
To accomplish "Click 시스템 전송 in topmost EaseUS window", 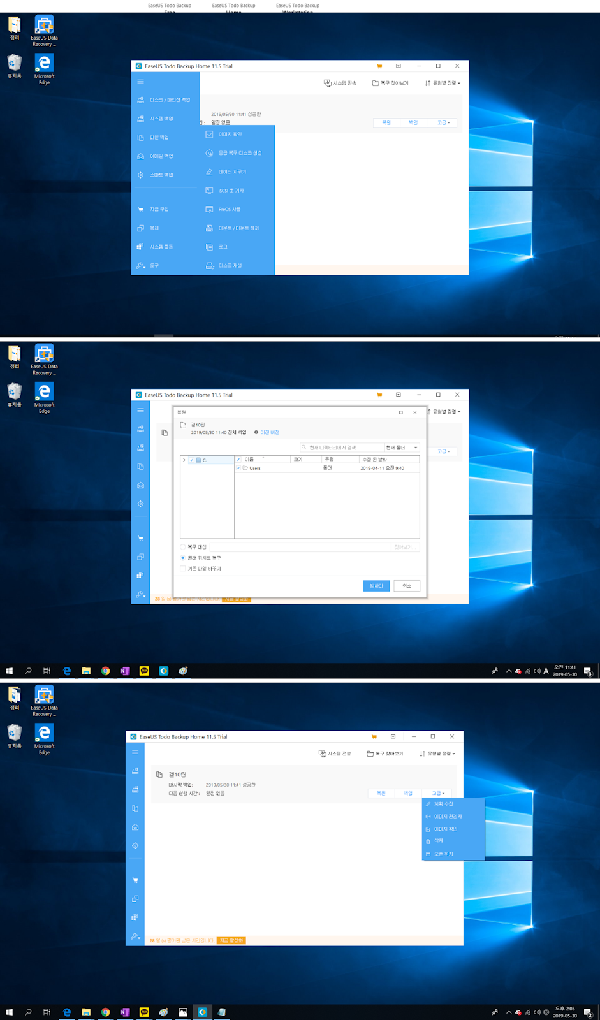I will (340, 83).
